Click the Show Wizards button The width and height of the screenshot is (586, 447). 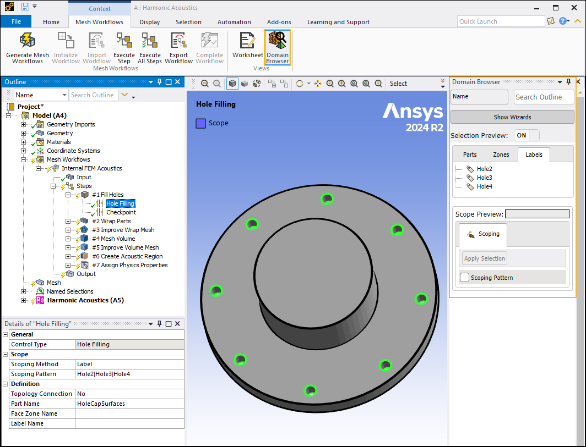(x=512, y=117)
